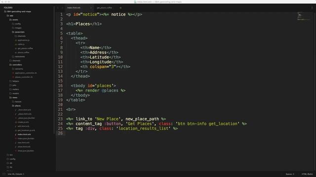Click the edit.html.erb file icon
This screenshot has height=177, width=316.
click(16, 126)
